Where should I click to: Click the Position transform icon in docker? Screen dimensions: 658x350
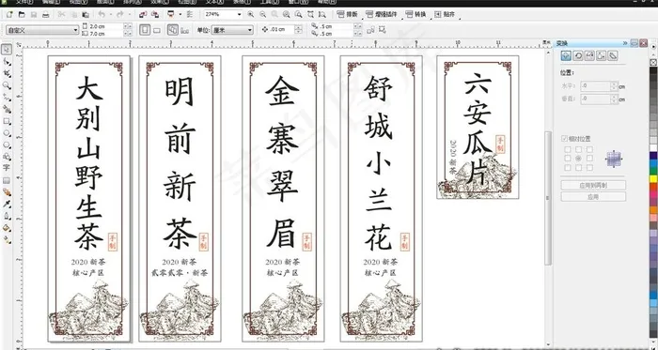(566, 55)
